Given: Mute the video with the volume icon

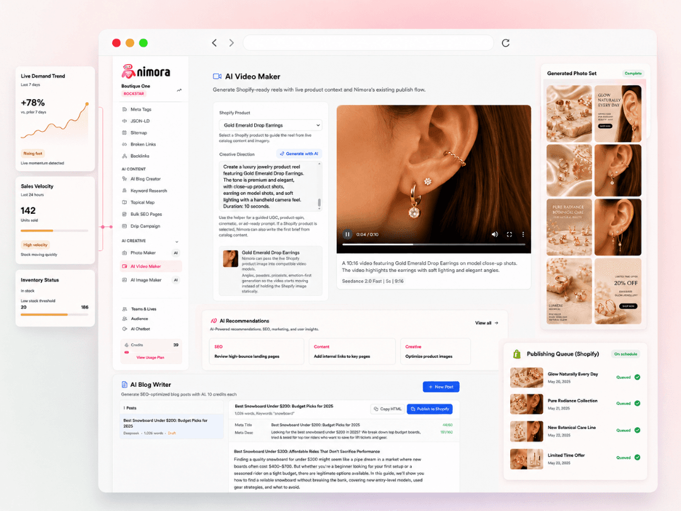Looking at the screenshot, I should pyautogui.click(x=495, y=234).
